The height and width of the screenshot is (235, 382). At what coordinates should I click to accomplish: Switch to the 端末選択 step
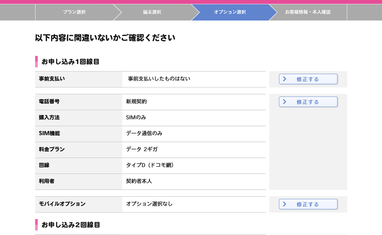pyautogui.click(x=152, y=12)
